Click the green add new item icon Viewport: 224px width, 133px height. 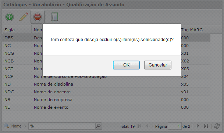10,17
